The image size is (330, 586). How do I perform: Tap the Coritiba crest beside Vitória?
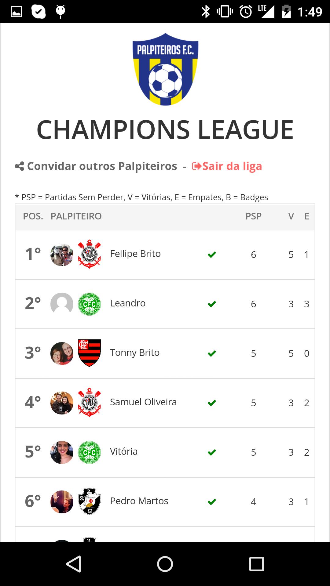tap(89, 452)
